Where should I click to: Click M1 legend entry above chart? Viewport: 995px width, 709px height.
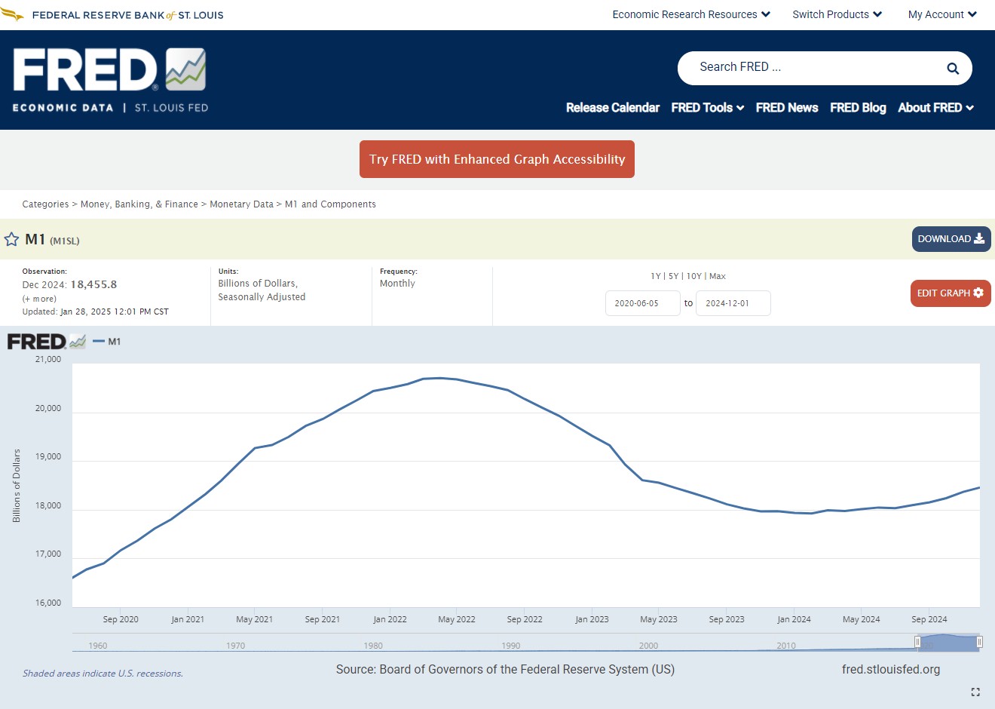click(107, 342)
